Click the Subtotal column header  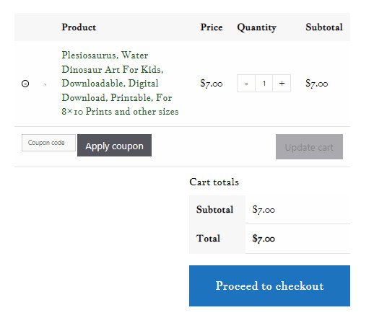[x=324, y=27]
